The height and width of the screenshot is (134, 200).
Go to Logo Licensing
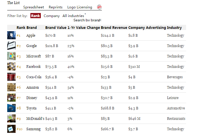click(80, 7)
